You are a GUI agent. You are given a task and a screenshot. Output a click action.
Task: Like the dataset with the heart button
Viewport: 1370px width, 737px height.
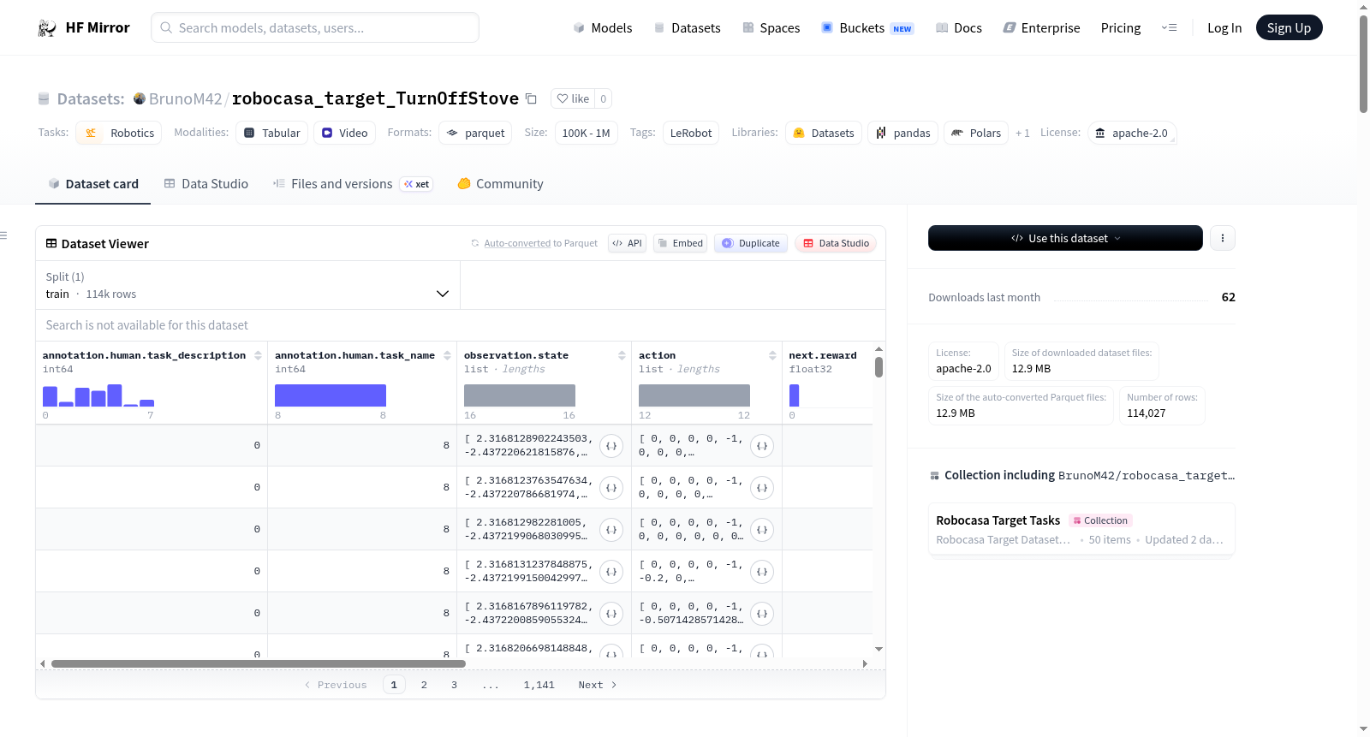573,98
